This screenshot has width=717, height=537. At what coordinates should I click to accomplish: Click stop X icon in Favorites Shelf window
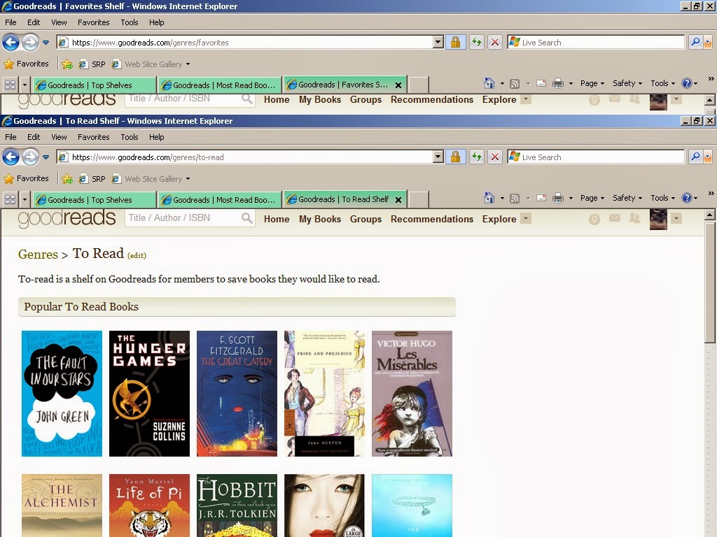tap(495, 43)
